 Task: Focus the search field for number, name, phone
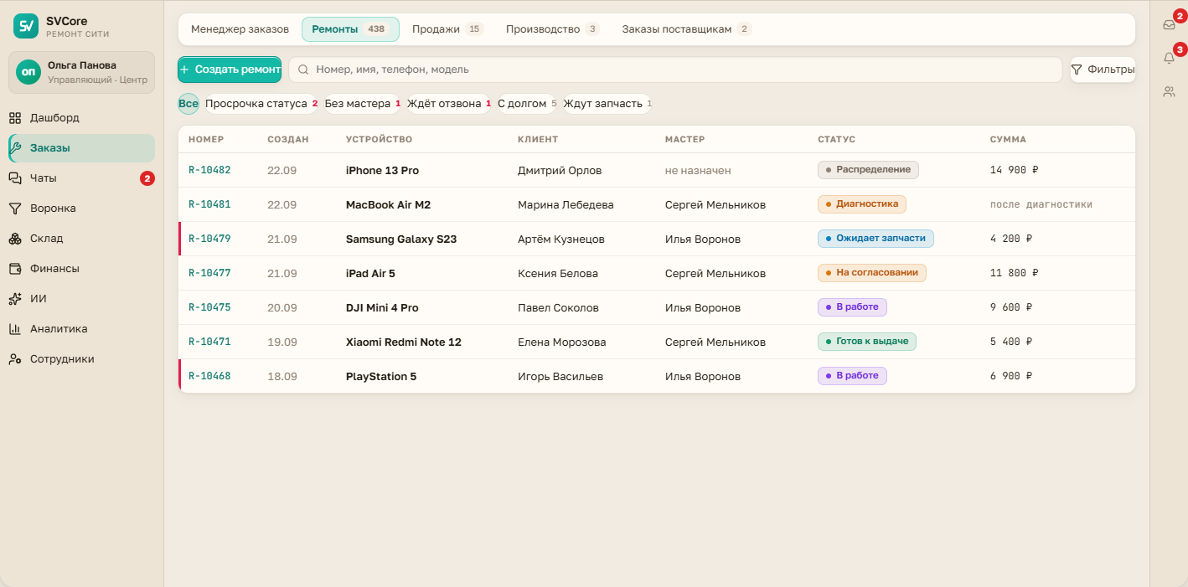click(x=675, y=70)
